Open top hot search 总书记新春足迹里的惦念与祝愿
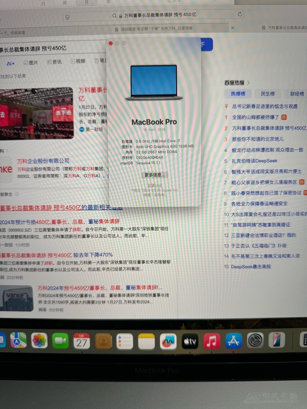307x409 pixels. pos(265,107)
